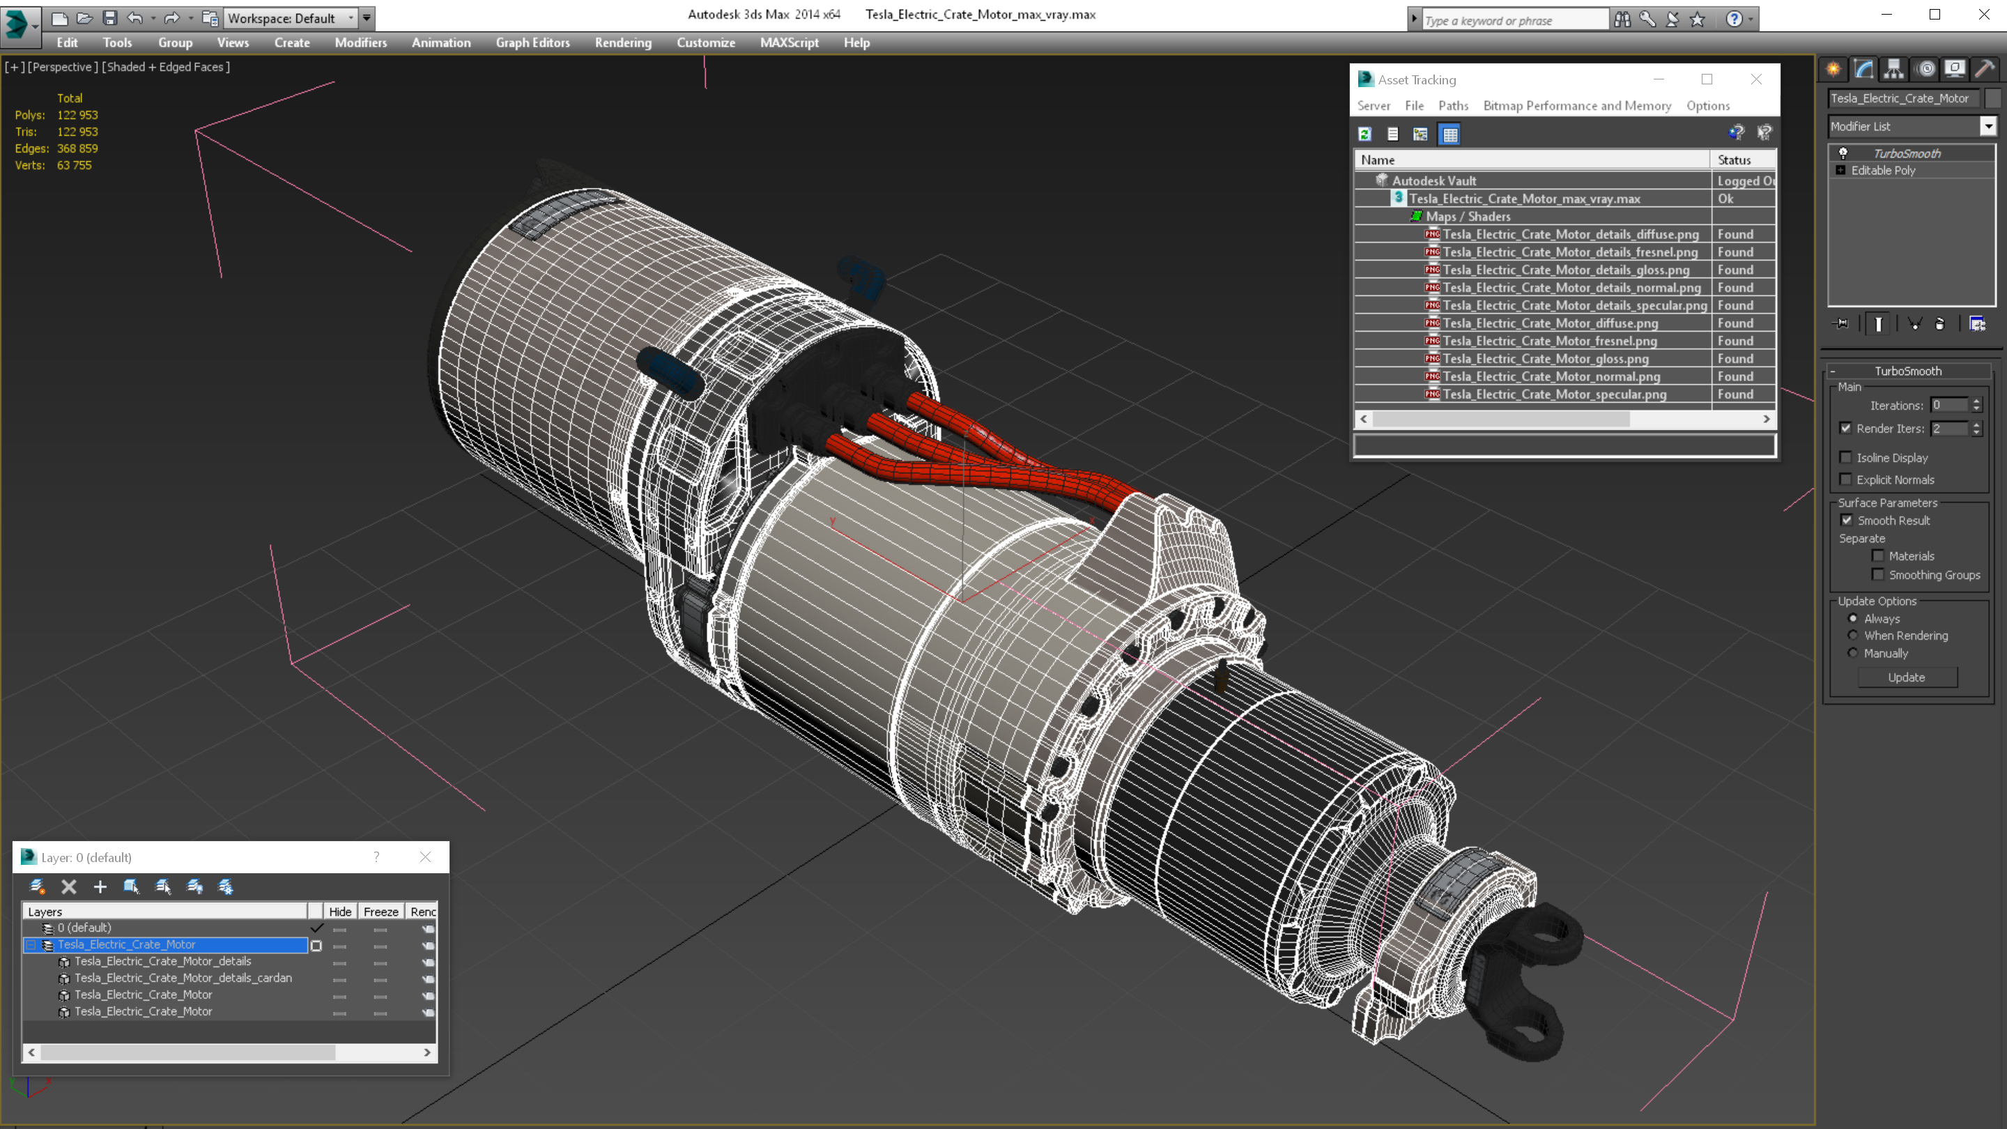Viewport: 2007px width, 1129px height.
Task: Click Status column header in Asset Tracking
Action: 1742,159
